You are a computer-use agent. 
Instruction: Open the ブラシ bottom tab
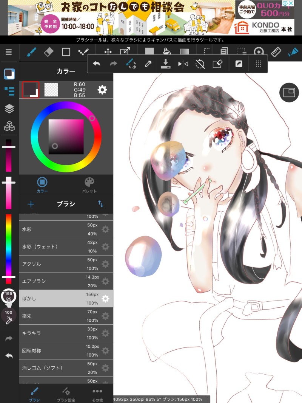pos(34,395)
